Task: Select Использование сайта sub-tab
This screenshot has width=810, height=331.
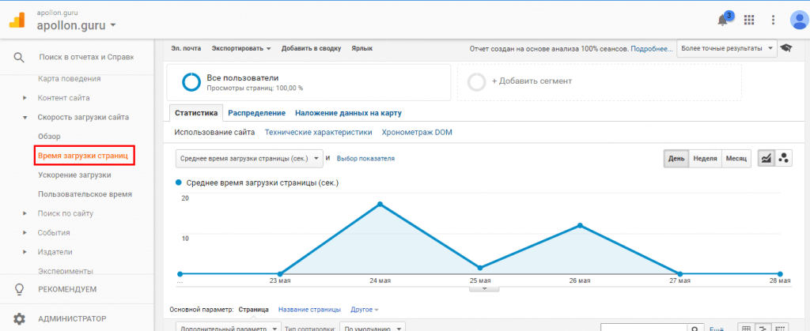Action: pyautogui.click(x=214, y=133)
